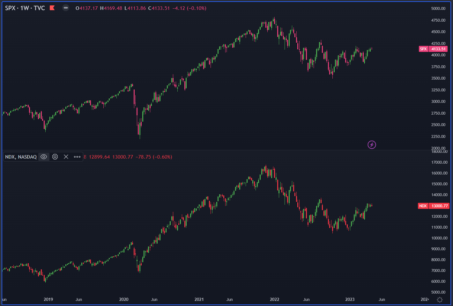Click the 6000.00 level on the NDX axis
The width and height of the screenshot is (453, 306).
(x=438, y=281)
